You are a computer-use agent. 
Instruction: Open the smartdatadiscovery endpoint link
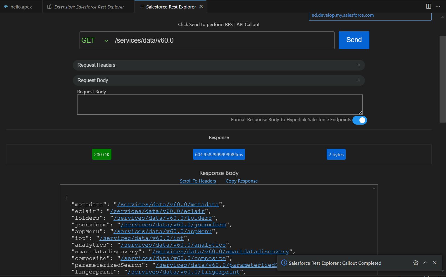click(221, 252)
